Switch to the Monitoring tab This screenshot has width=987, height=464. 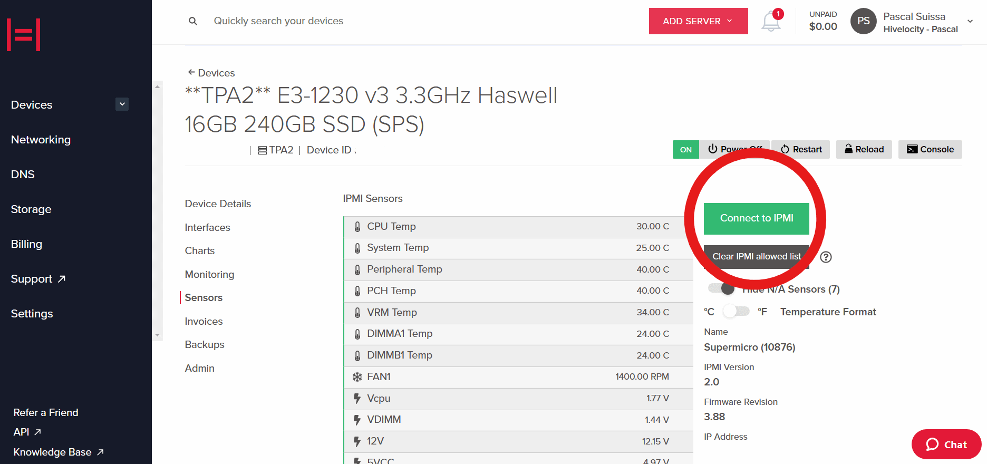209,275
